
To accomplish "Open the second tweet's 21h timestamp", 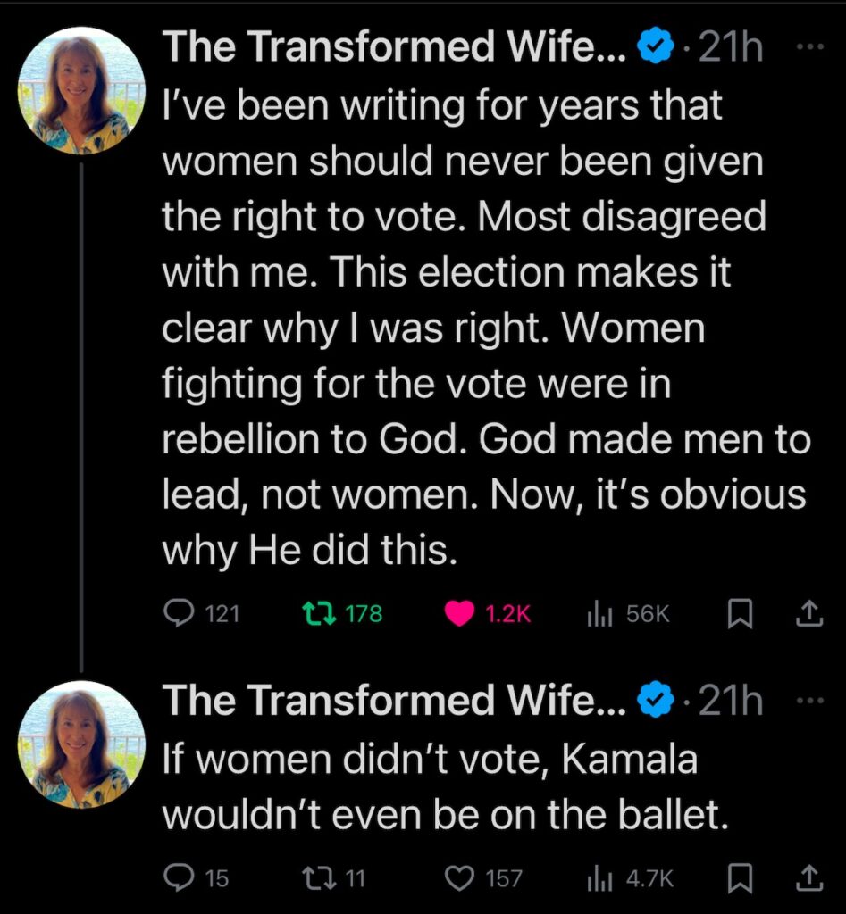I will (x=731, y=702).
